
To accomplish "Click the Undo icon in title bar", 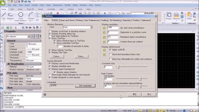I will 26,2.
